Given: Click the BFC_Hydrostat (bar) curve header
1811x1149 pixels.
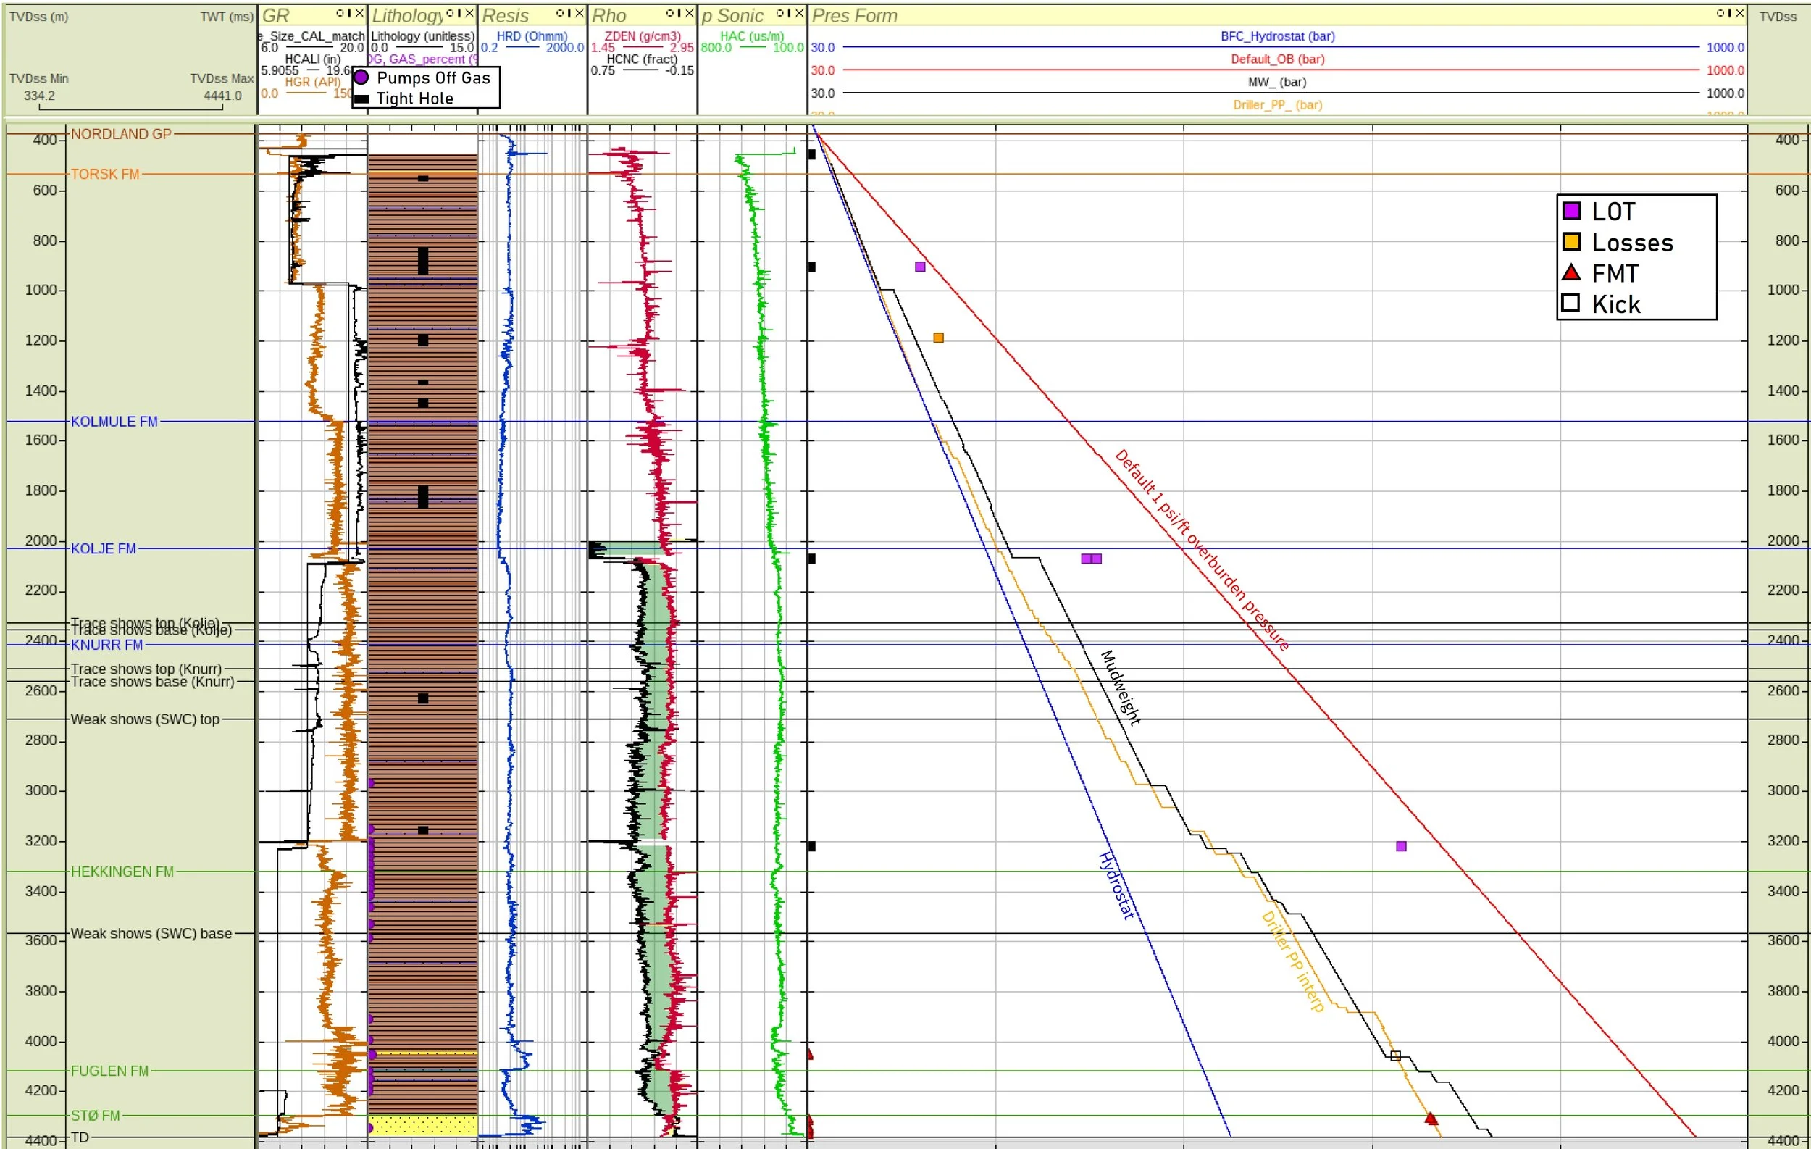Looking at the screenshot, I should pos(1277,36).
